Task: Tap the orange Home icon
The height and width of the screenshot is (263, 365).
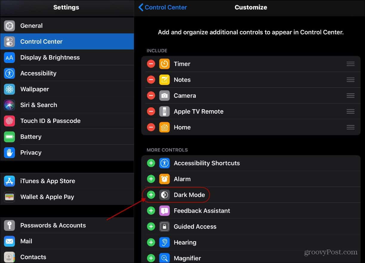Action: tap(164, 127)
